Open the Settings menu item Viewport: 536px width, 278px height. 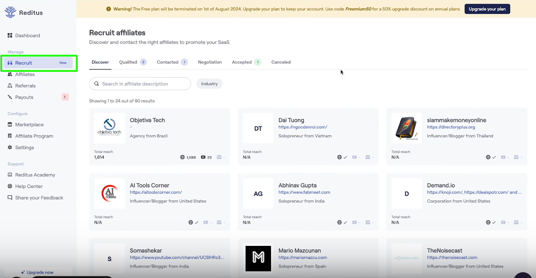(39, 147)
